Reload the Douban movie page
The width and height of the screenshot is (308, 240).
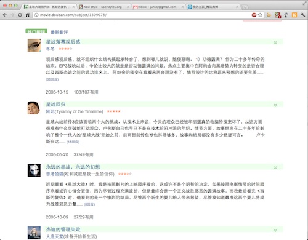click(20, 15)
